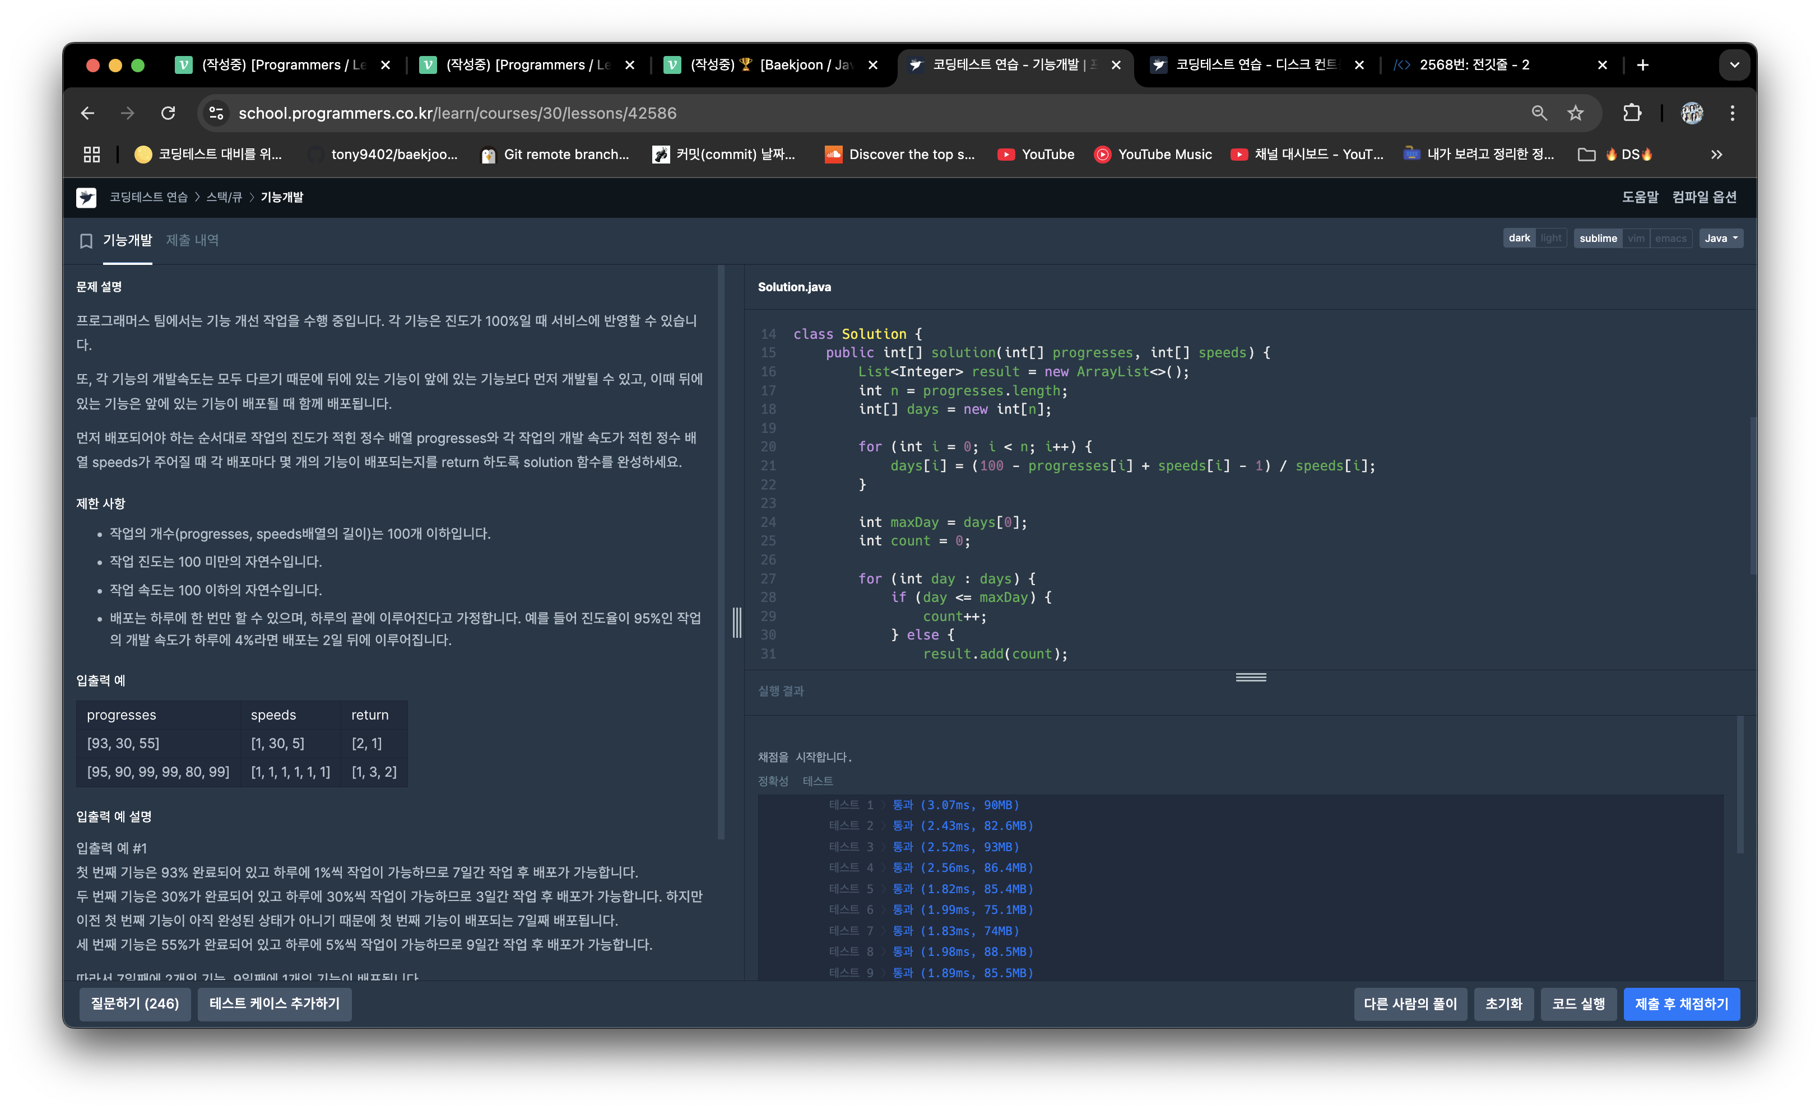Click Solution.java file label

tap(794, 287)
